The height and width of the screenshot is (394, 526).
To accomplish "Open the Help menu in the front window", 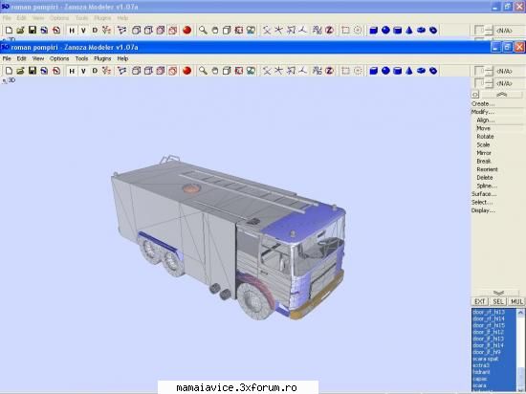I will tap(122, 58).
